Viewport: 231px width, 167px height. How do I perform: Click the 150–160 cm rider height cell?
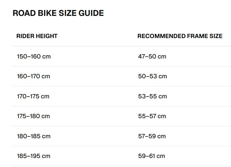point(34,56)
